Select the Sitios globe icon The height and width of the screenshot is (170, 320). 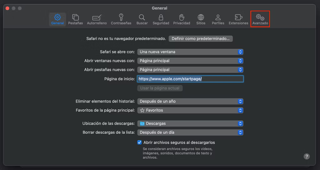pos(201,20)
